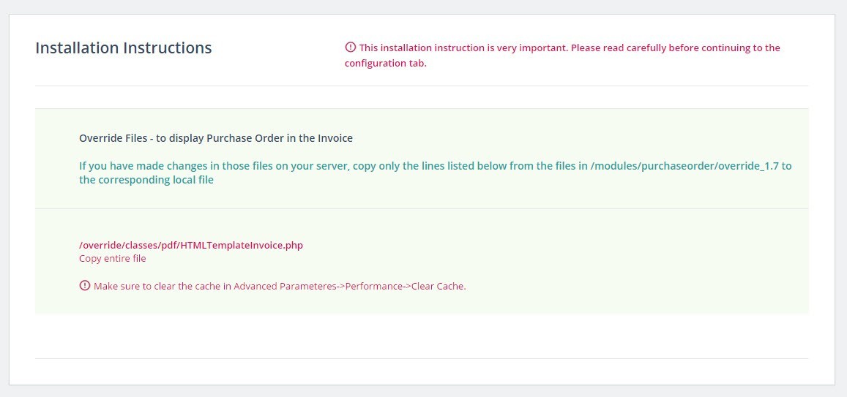Screen dimensions: 847x397
Task: Click 'Advanced Parameteres->Performance->Clear Cache' text
Action: click(349, 287)
